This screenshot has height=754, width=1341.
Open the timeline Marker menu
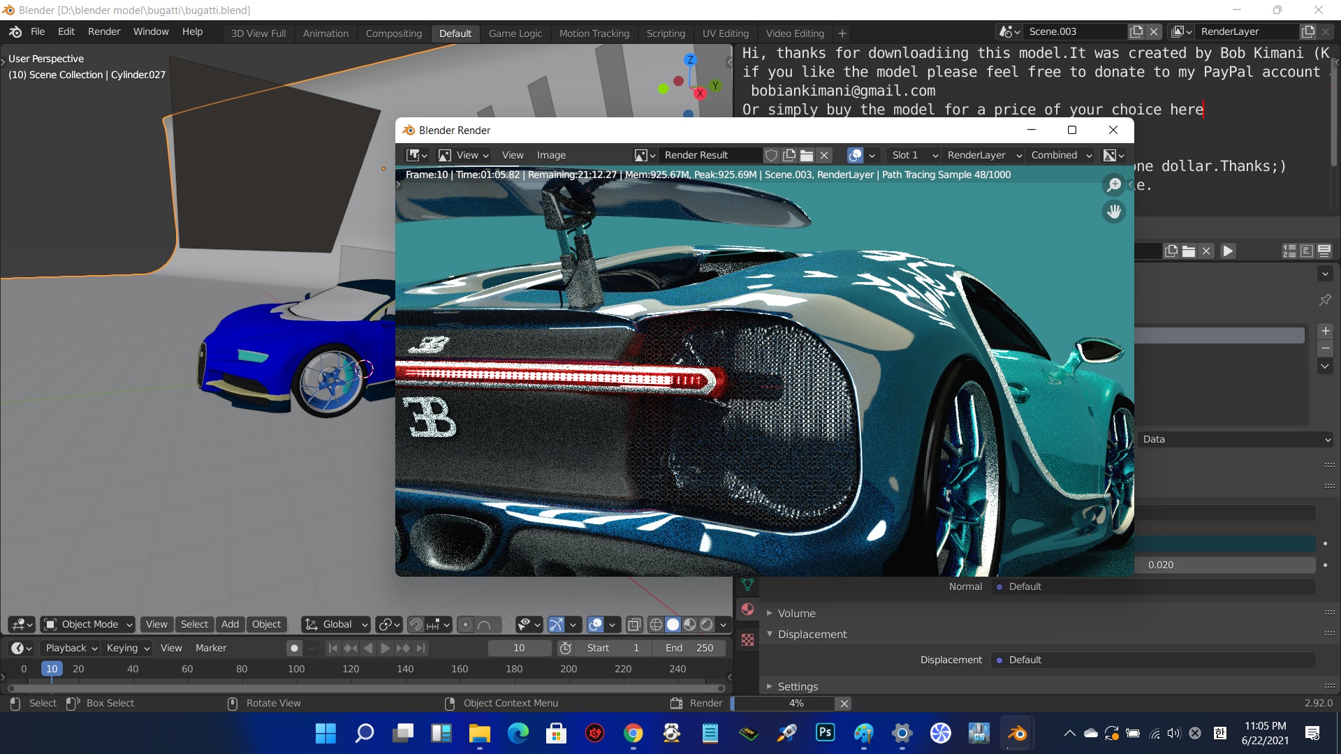pyautogui.click(x=211, y=648)
